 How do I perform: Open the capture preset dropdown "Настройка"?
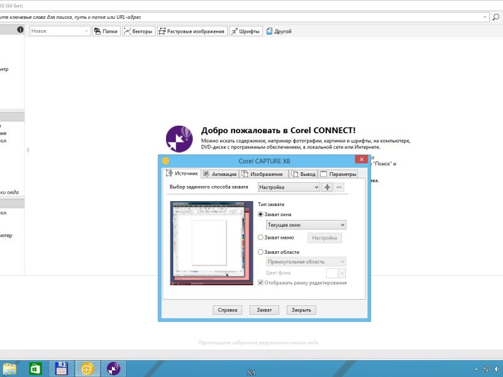pyautogui.click(x=289, y=187)
